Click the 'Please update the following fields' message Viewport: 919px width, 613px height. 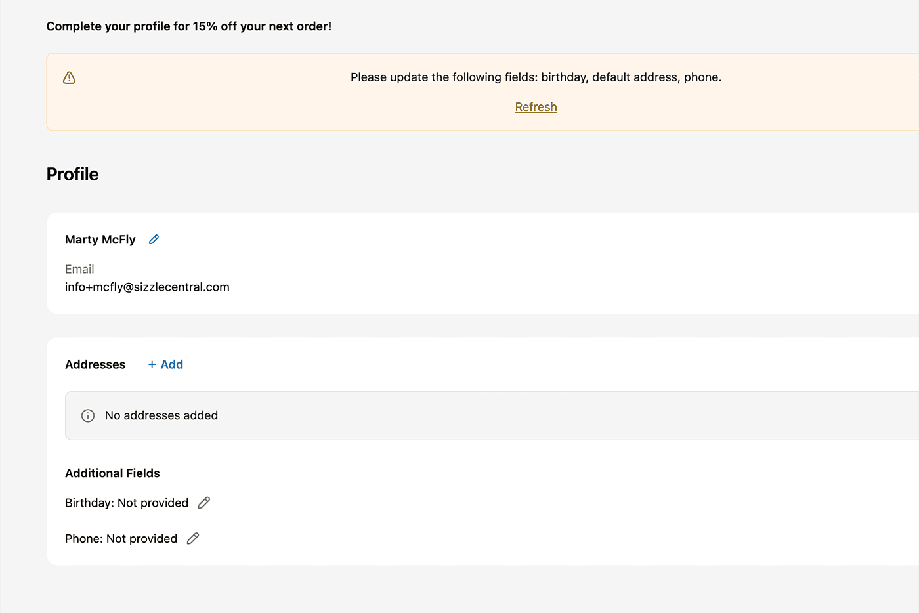[x=536, y=77]
